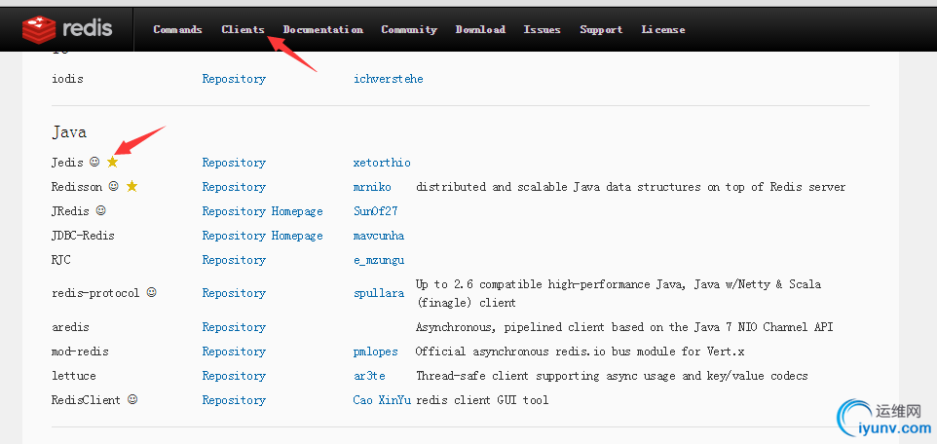The image size is (937, 444).
Task: Visit author link SunOf27
Action: pos(375,211)
